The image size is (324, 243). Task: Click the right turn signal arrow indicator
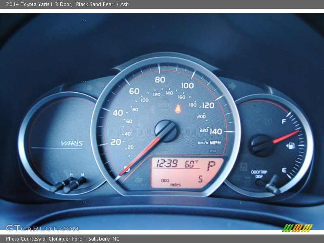[x=232, y=86]
